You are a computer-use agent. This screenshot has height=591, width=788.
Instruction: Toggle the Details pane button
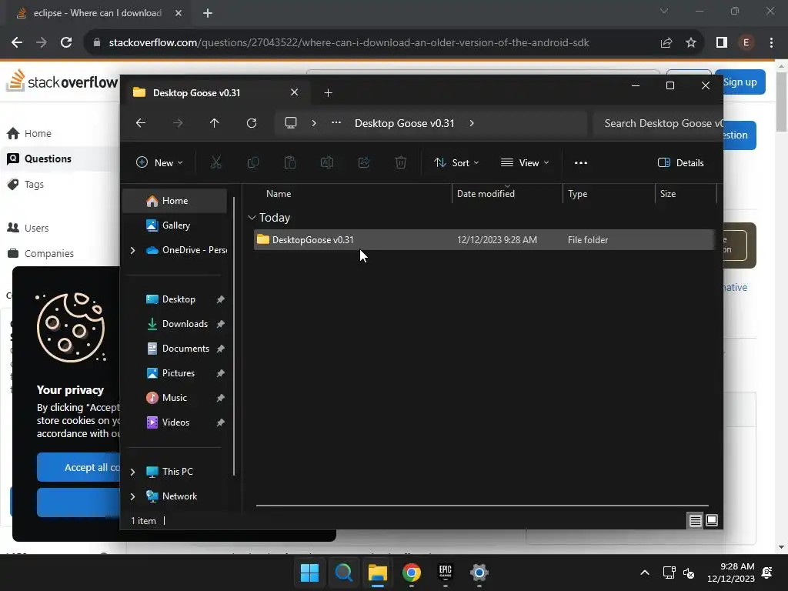point(681,163)
